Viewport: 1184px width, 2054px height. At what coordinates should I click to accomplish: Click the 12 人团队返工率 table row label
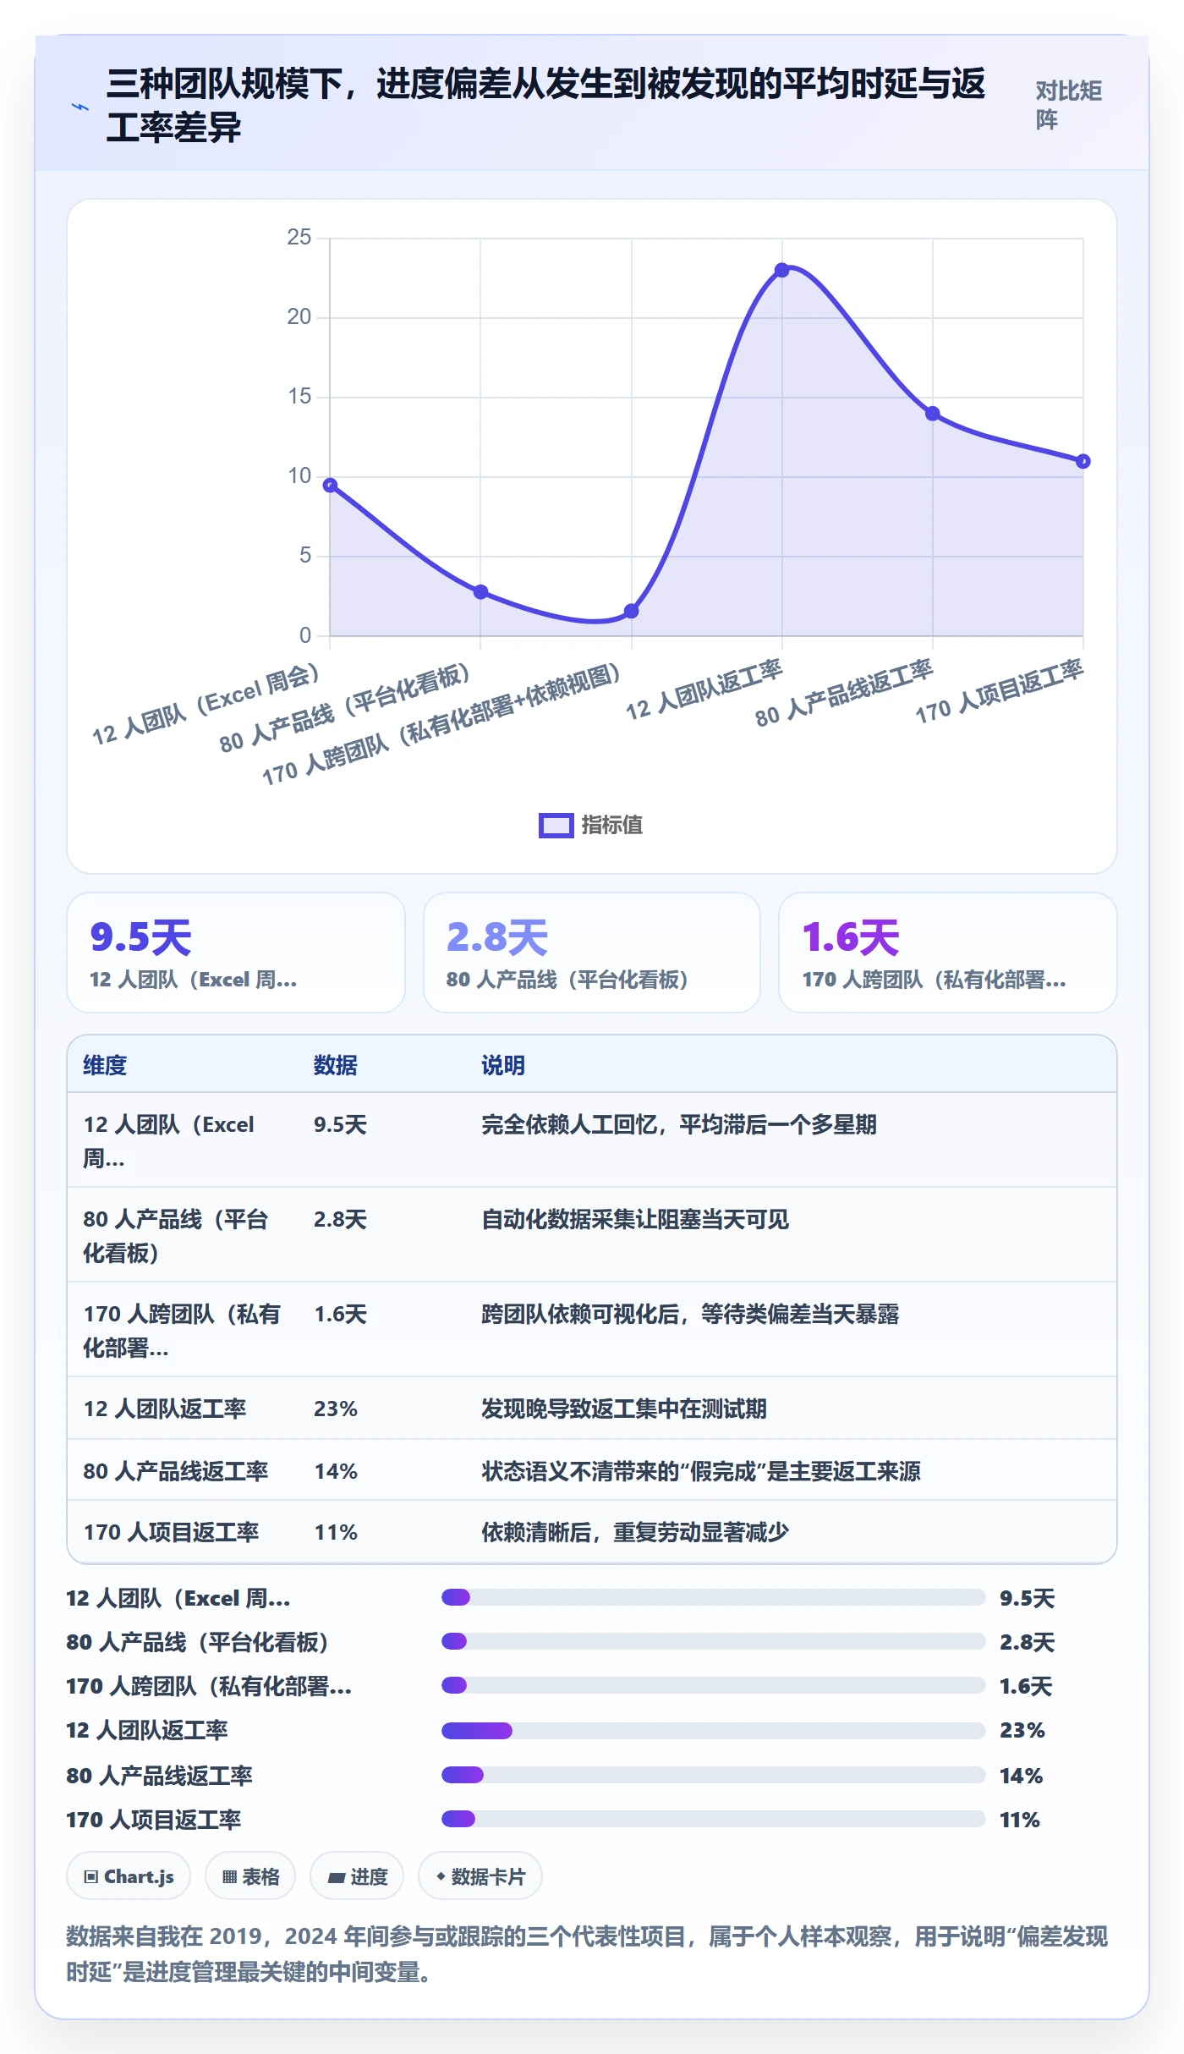(x=165, y=1409)
